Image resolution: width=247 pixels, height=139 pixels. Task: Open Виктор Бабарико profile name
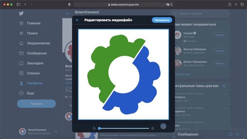click(x=195, y=49)
